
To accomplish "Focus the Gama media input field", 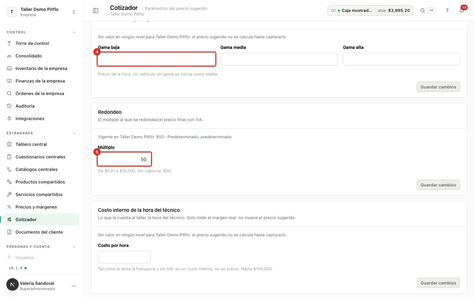I will pos(279,59).
